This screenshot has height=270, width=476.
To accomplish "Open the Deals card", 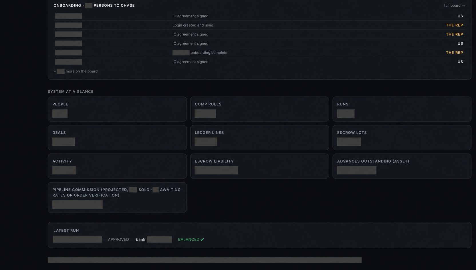I will pyautogui.click(x=117, y=138).
